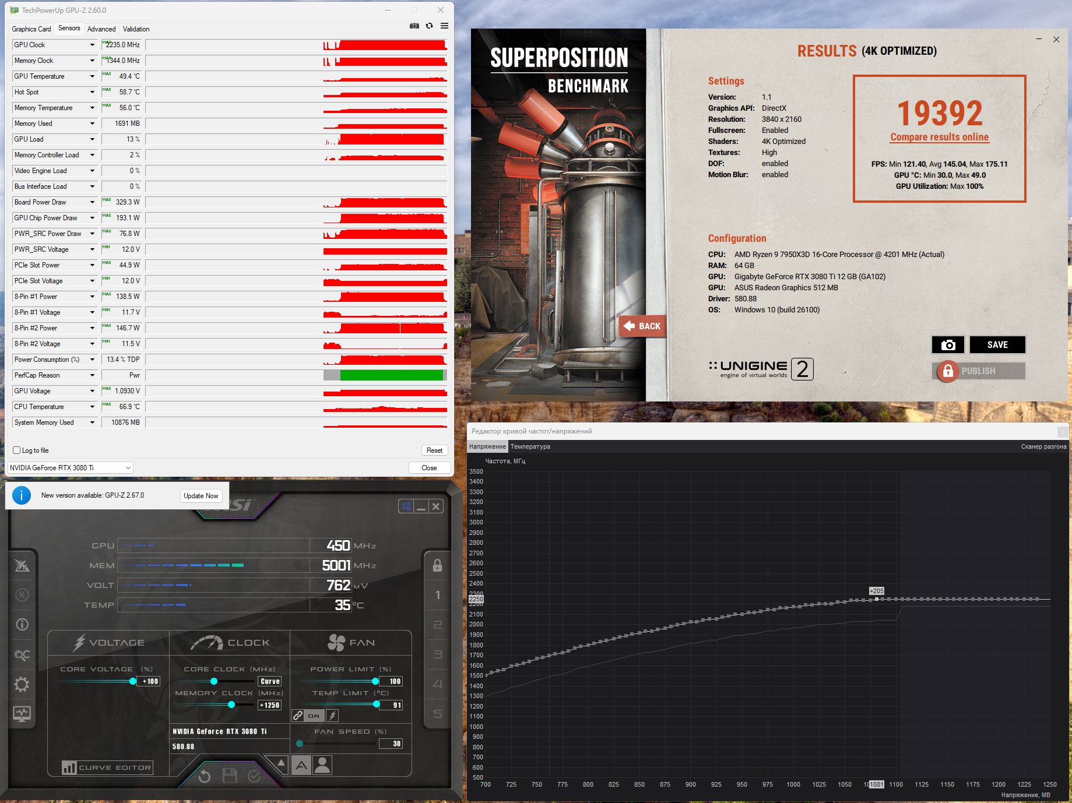Screen dimensions: 1072x803
Task: Open the PerfCap Reason dropdown arrow
Action: tap(92, 375)
